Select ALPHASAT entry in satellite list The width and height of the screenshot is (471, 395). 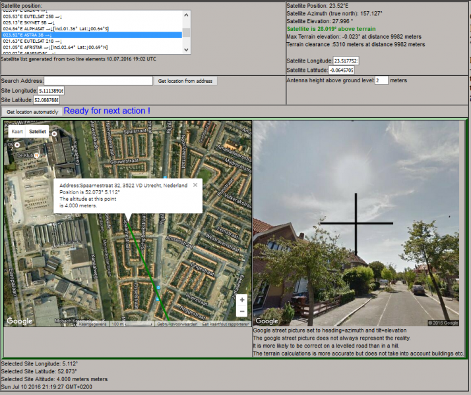[x=92, y=29]
